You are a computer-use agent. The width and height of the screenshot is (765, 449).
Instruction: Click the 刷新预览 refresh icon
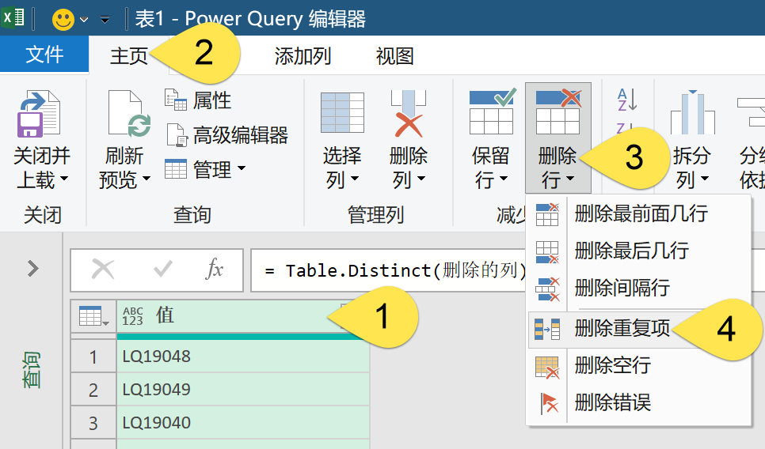click(129, 114)
